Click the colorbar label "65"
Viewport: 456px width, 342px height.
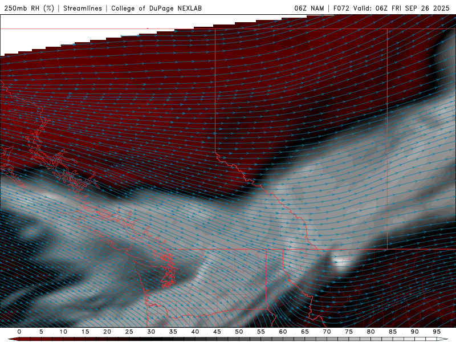pyautogui.click(x=305, y=332)
